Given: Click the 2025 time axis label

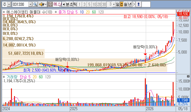Looking at the screenshot, I should 74,109.
